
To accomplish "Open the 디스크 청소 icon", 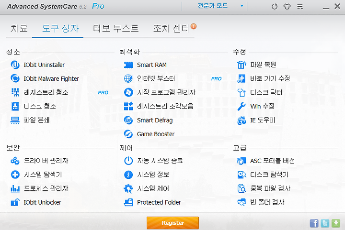I will 15,106.
